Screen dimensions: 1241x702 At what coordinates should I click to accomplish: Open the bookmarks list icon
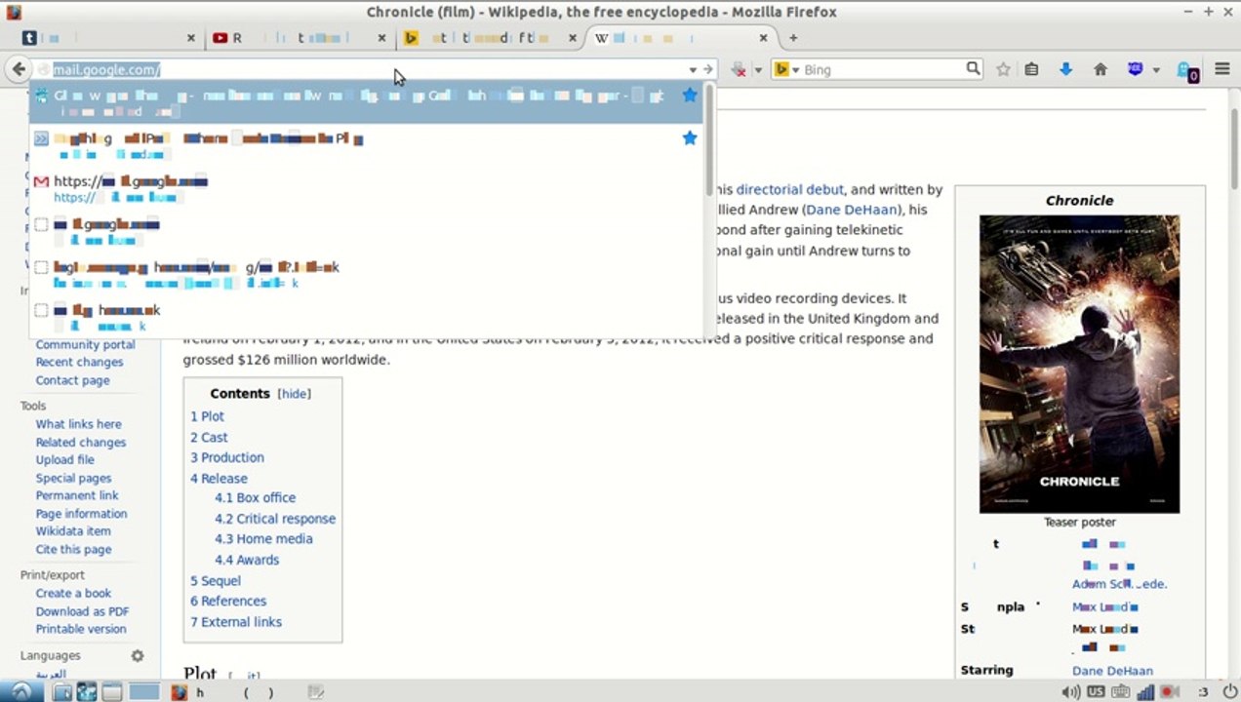point(1031,69)
